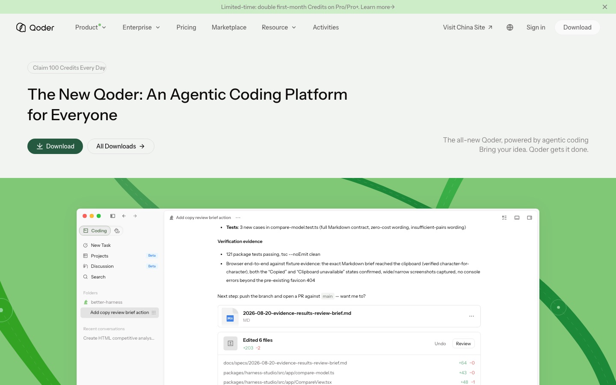This screenshot has width=616, height=385.
Task: Close the limited-time promo banner
Action: [604, 7]
